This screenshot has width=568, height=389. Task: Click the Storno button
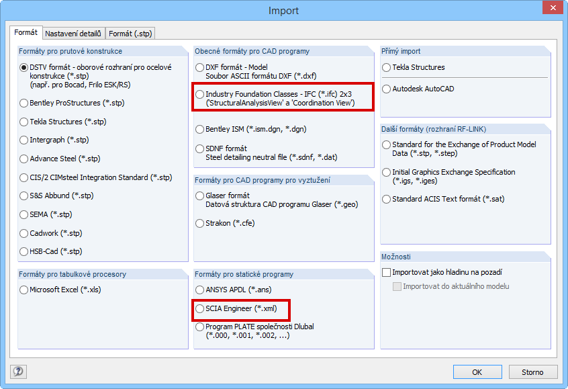pyautogui.click(x=532, y=372)
